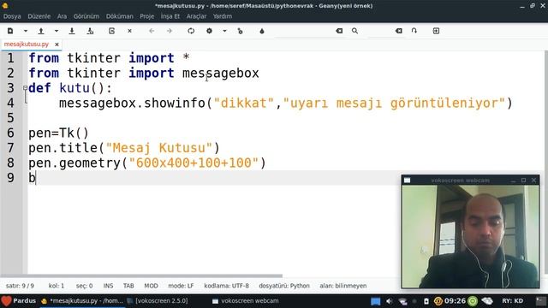Click the network tray icon
548x308 pixels.
pyautogui.click(x=402, y=301)
